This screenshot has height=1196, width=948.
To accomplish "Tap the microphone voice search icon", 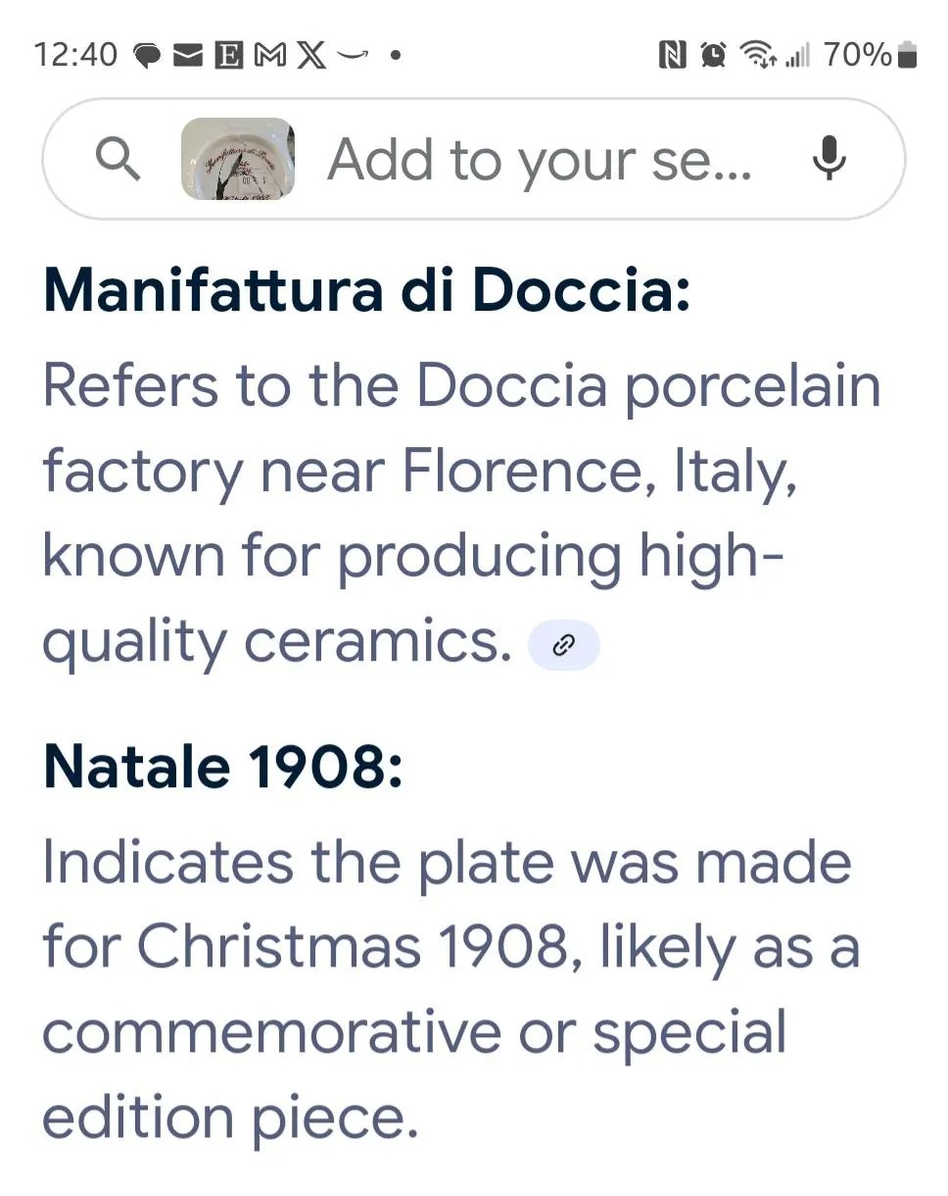I will click(x=829, y=159).
